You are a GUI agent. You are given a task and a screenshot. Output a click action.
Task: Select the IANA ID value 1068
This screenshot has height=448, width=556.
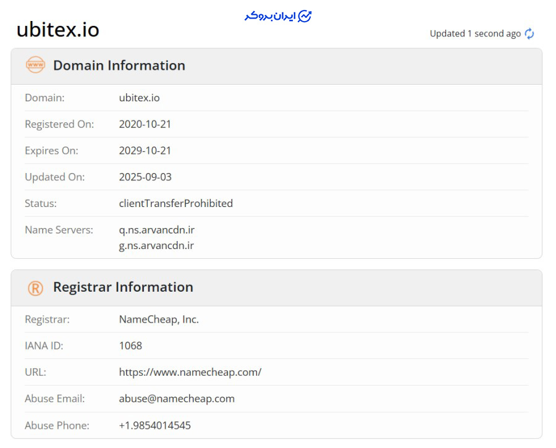(129, 345)
